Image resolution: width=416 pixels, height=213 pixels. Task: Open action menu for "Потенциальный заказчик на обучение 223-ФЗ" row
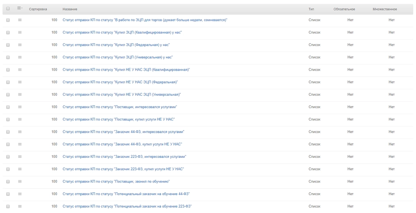(x=19, y=206)
